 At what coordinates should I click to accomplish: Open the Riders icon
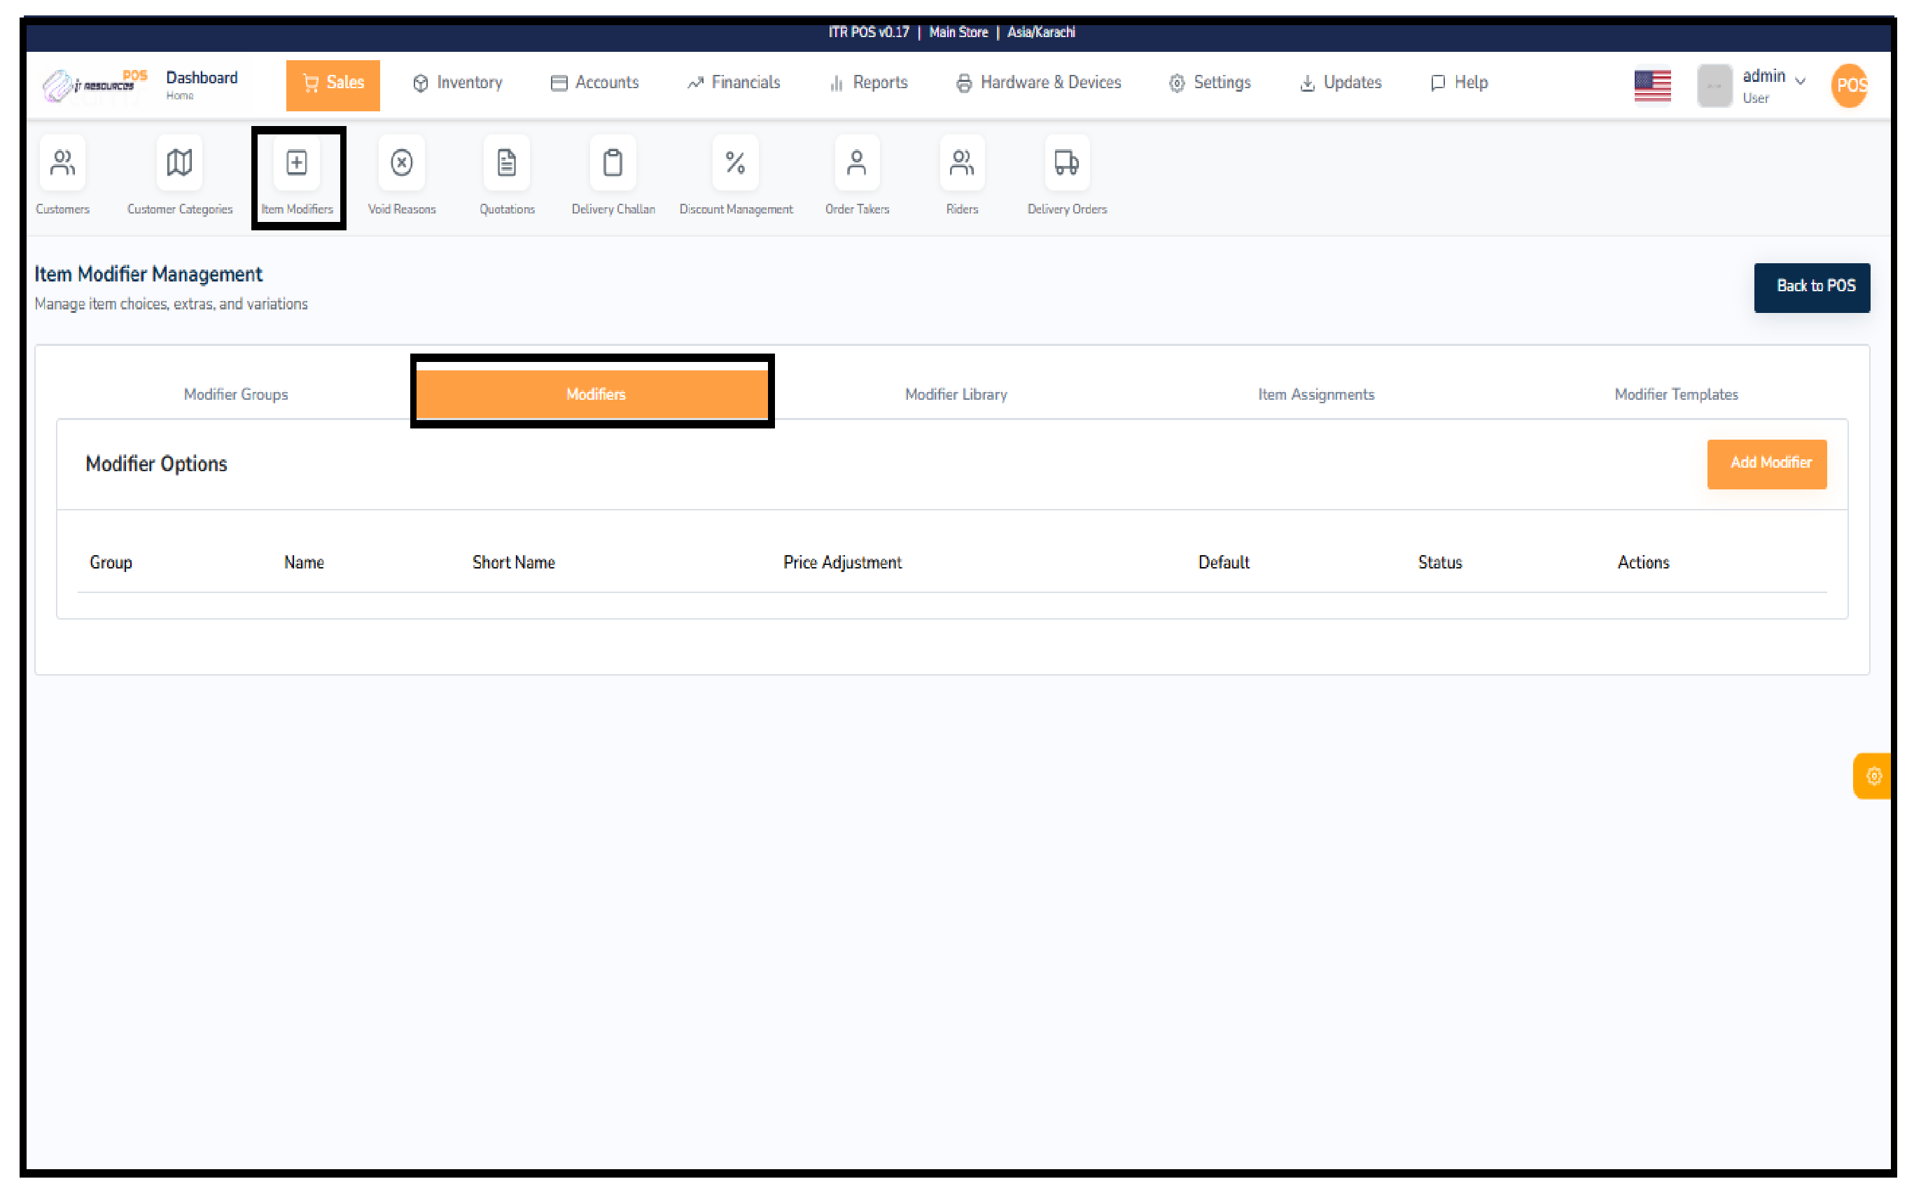point(962,163)
